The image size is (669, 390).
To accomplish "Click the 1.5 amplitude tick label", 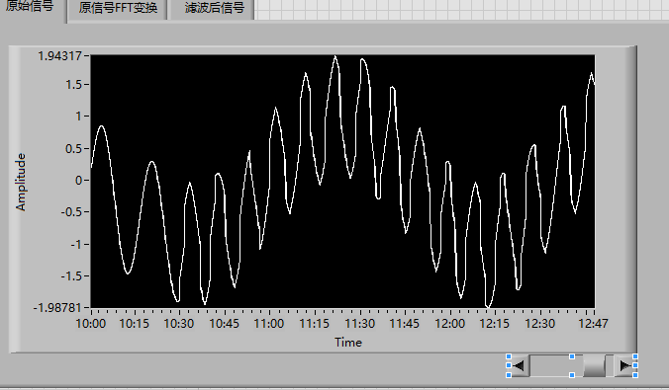I will click(x=74, y=85).
